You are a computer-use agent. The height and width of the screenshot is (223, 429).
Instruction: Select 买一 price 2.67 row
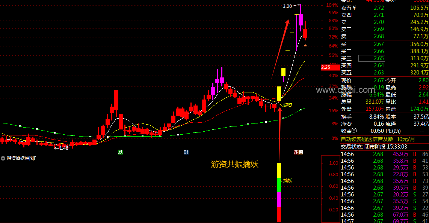click(x=384, y=44)
